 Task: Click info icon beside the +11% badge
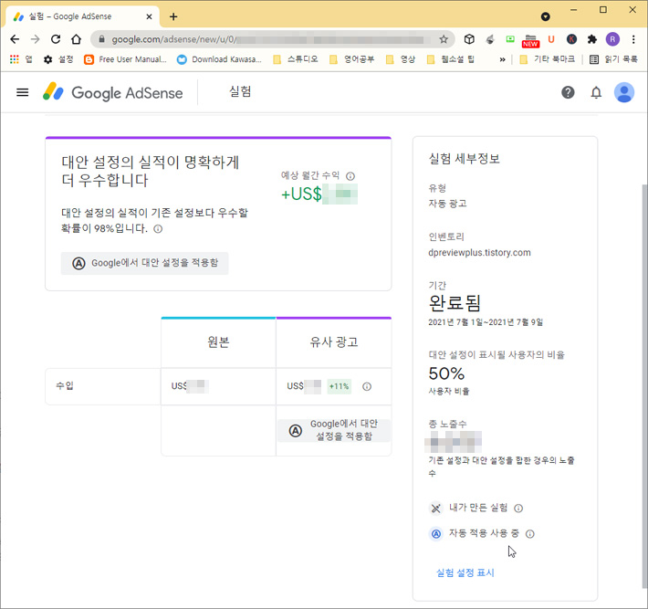click(x=367, y=386)
